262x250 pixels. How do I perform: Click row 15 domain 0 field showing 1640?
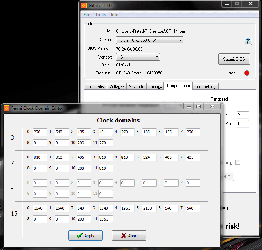[40, 208]
